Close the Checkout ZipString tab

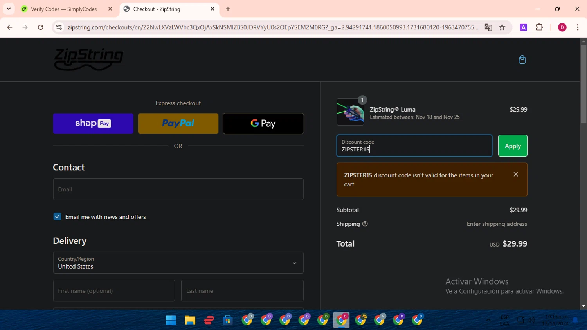pyautogui.click(x=212, y=9)
